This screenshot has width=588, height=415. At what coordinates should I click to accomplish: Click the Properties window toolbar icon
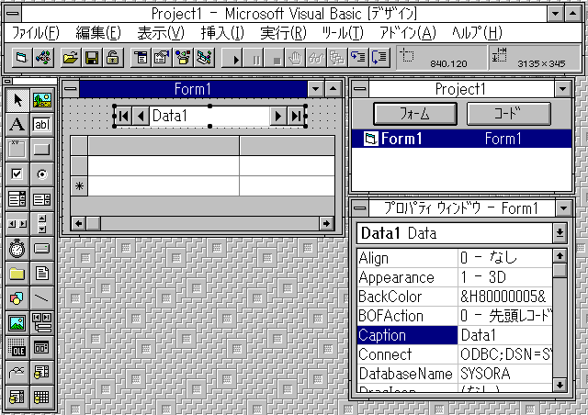click(x=162, y=58)
